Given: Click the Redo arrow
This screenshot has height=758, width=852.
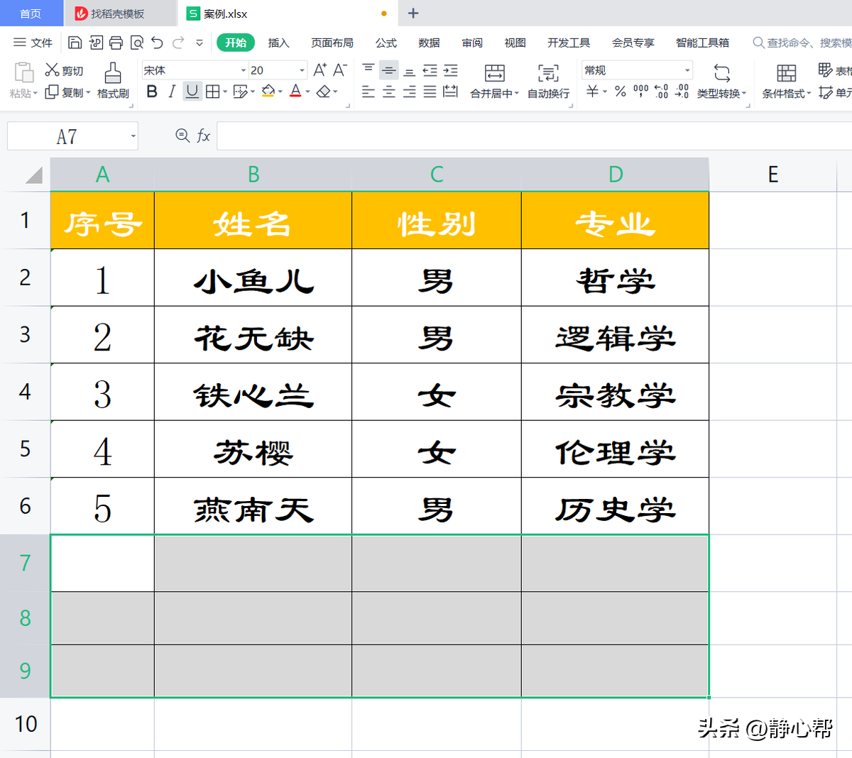Looking at the screenshot, I should (x=178, y=43).
